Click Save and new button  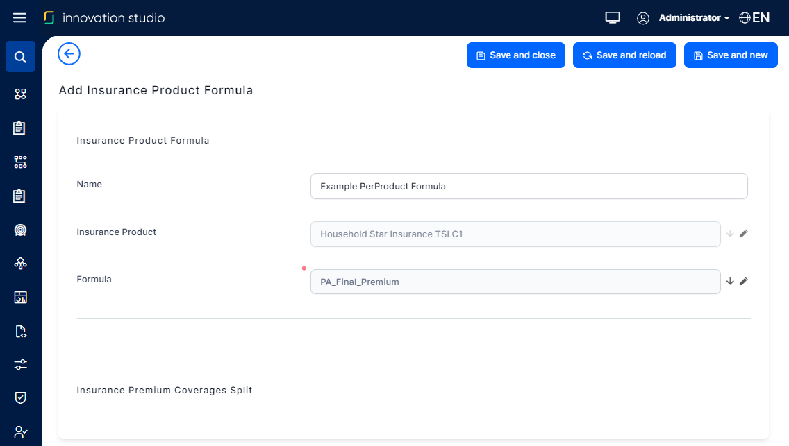pos(731,55)
